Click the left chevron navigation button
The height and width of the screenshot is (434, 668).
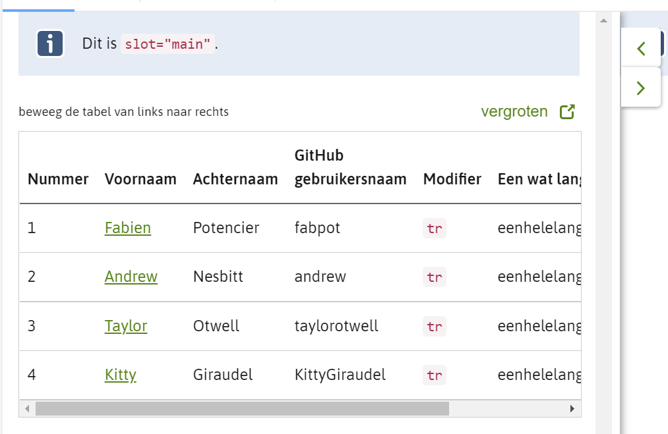tap(640, 48)
